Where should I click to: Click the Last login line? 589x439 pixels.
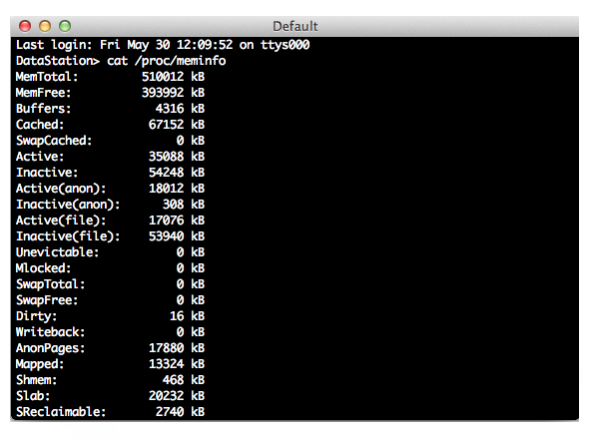pyautogui.click(x=163, y=45)
